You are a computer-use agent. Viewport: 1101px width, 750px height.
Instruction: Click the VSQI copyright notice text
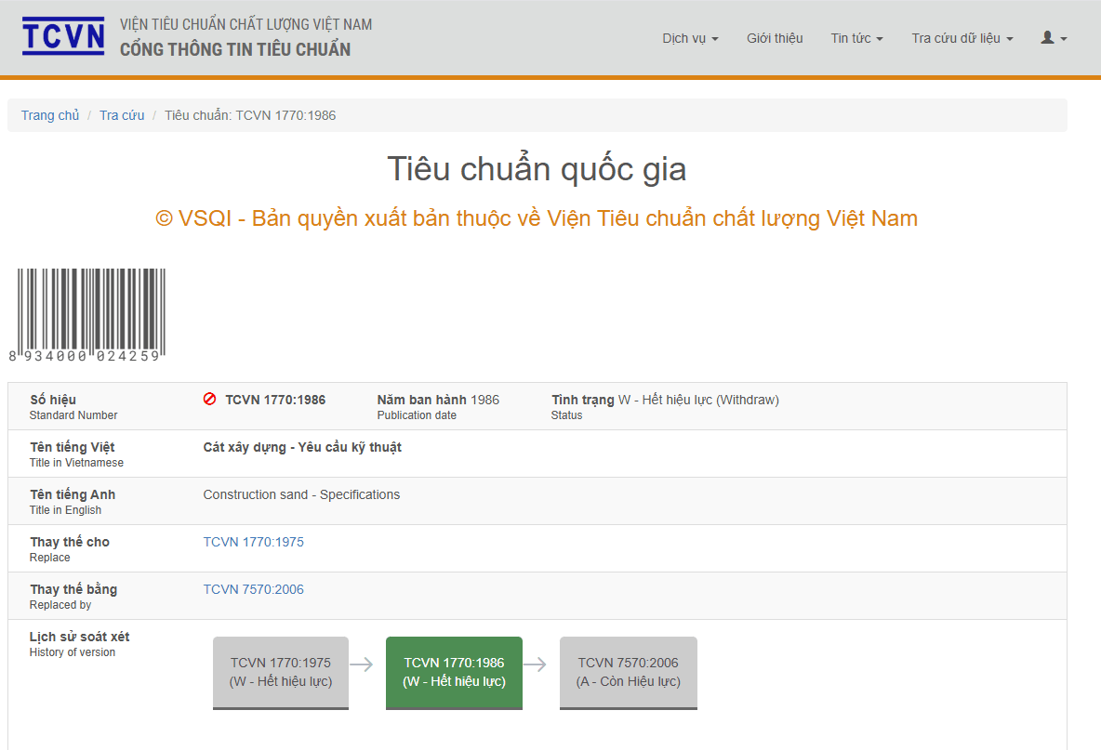coord(537,218)
